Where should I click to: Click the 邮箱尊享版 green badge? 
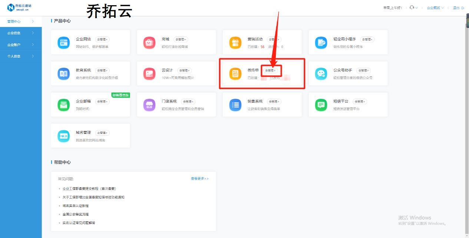[120, 95]
